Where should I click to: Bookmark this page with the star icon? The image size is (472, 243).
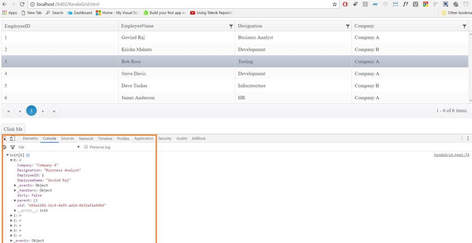(335, 5)
